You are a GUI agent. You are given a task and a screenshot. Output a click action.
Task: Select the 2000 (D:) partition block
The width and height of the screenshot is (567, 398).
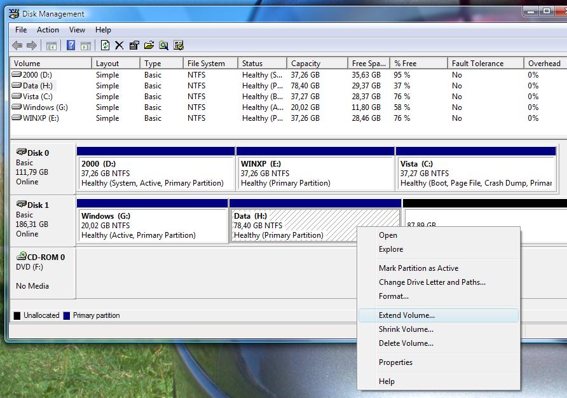pyautogui.click(x=156, y=168)
